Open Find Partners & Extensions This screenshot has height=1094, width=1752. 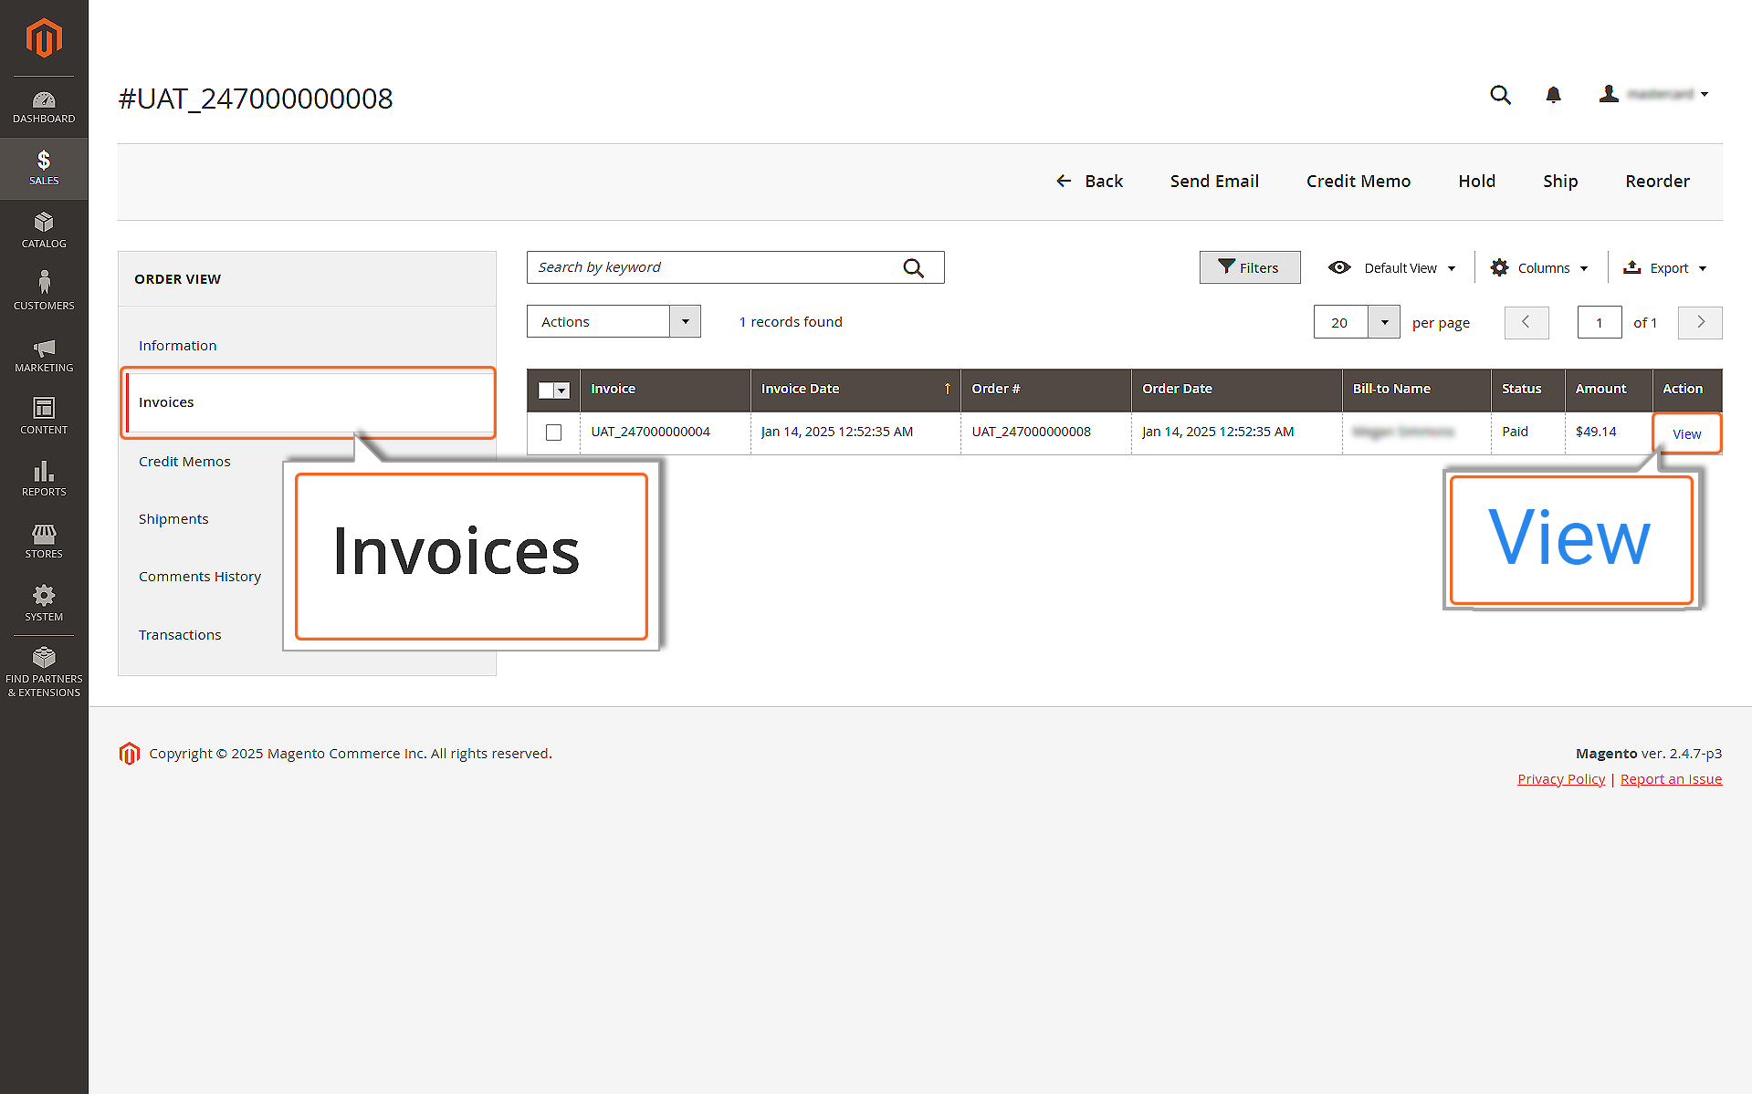coord(44,672)
